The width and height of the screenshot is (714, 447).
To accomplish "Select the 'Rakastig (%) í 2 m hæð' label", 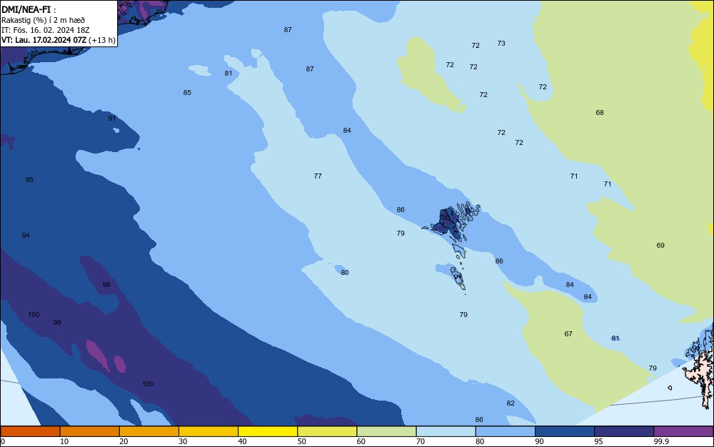I will point(43,20).
